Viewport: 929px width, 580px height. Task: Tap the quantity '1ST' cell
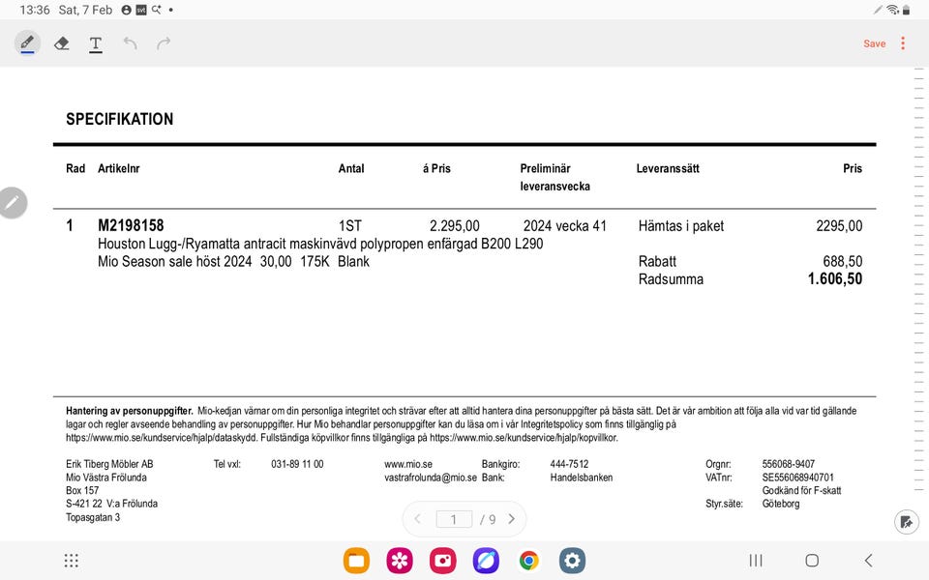tap(350, 225)
